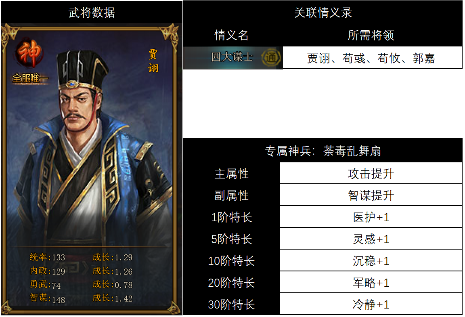465x317 pixels.
Task: Click the 军略+1 specialty cell
Action: pyautogui.click(x=371, y=282)
